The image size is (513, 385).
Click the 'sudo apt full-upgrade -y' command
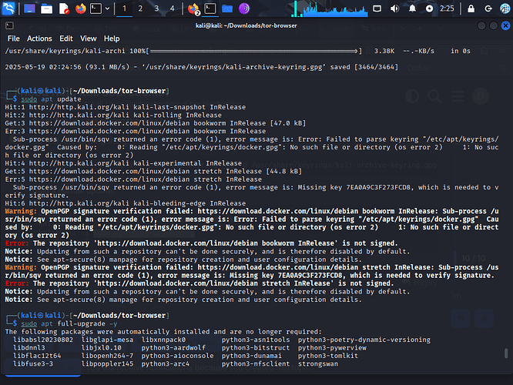(69, 323)
